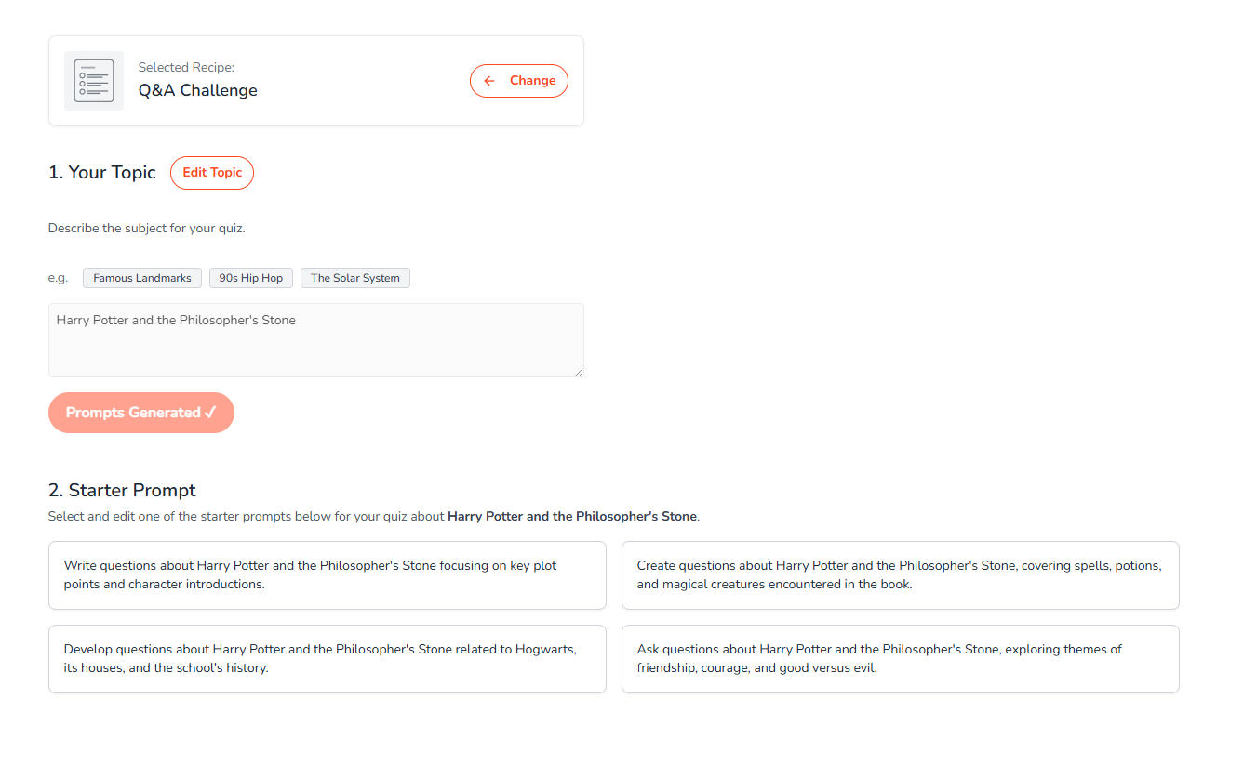Click the clipboard list icon in the recipe card

(x=93, y=80)
